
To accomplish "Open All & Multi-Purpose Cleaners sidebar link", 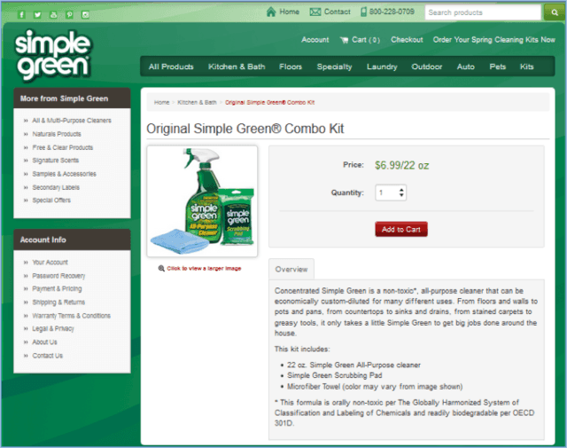I will (x=72, y=121).
